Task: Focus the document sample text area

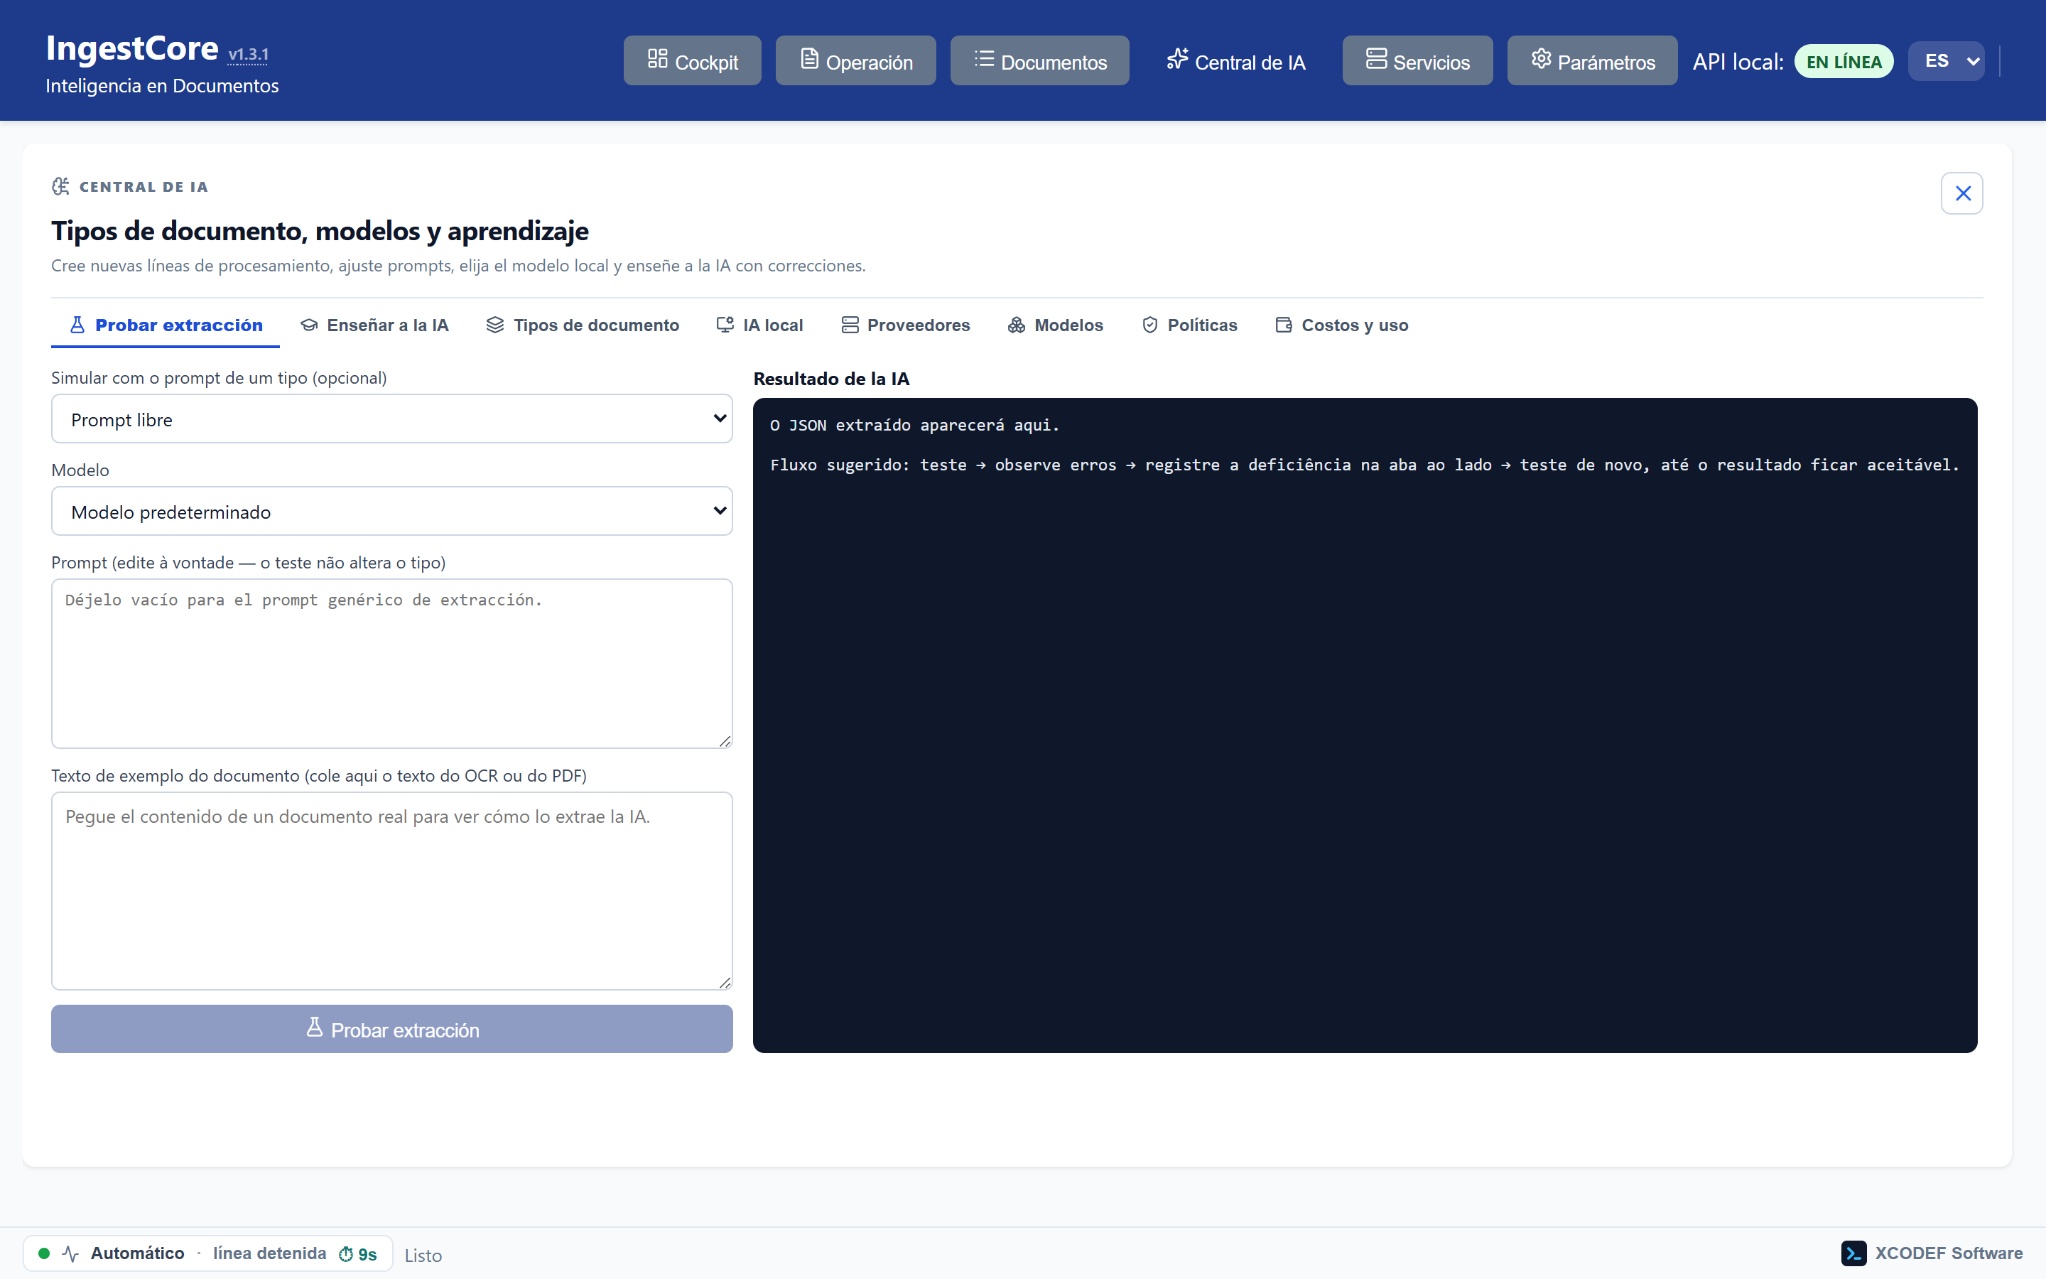Action: pyautogui.click(x=391, y=891)
